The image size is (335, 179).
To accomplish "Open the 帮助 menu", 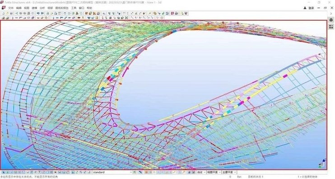I will tap(89, 8).
